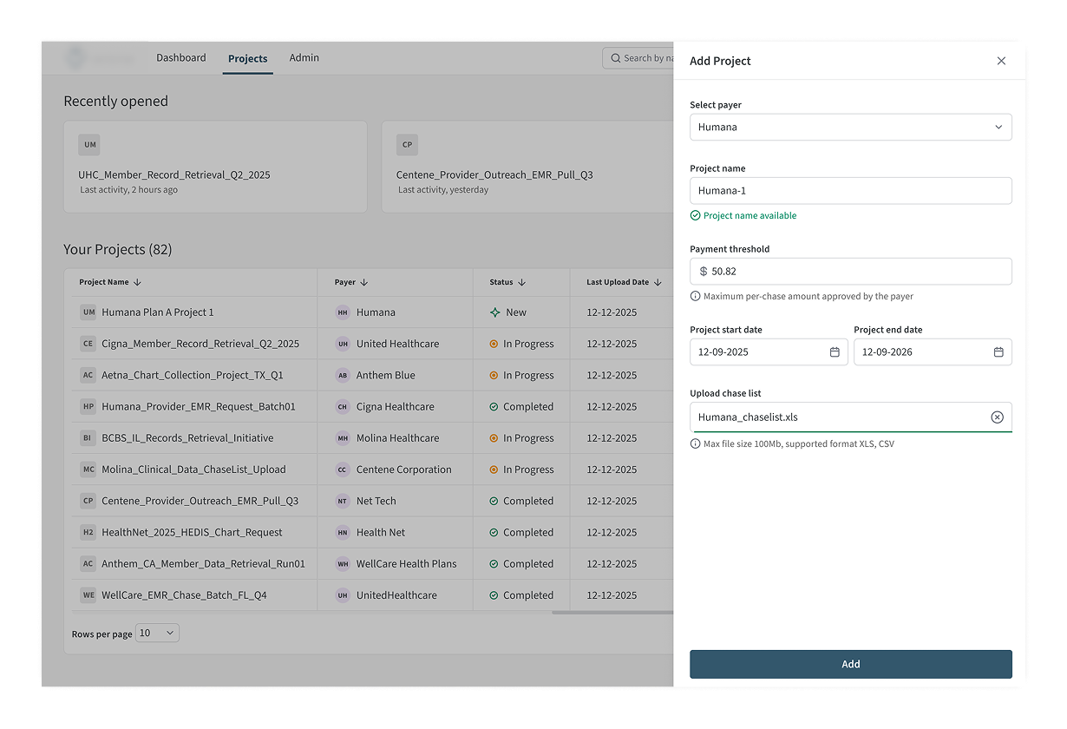Click the Project name input field

click(850, 191)
